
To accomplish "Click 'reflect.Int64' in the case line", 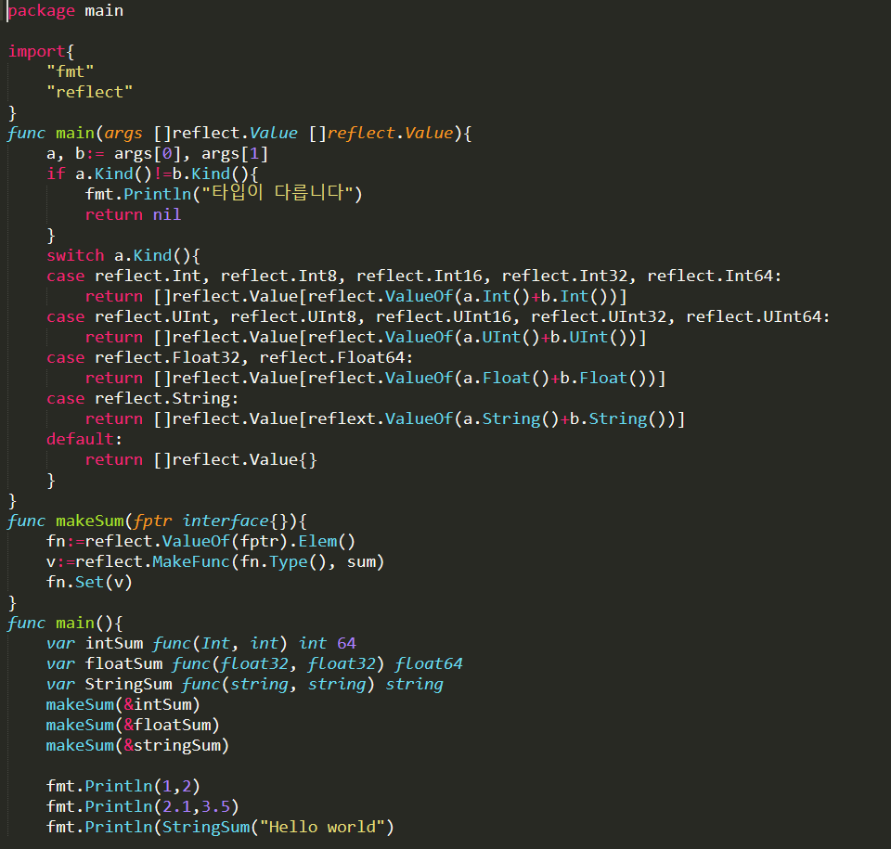I will pos(710,277).
